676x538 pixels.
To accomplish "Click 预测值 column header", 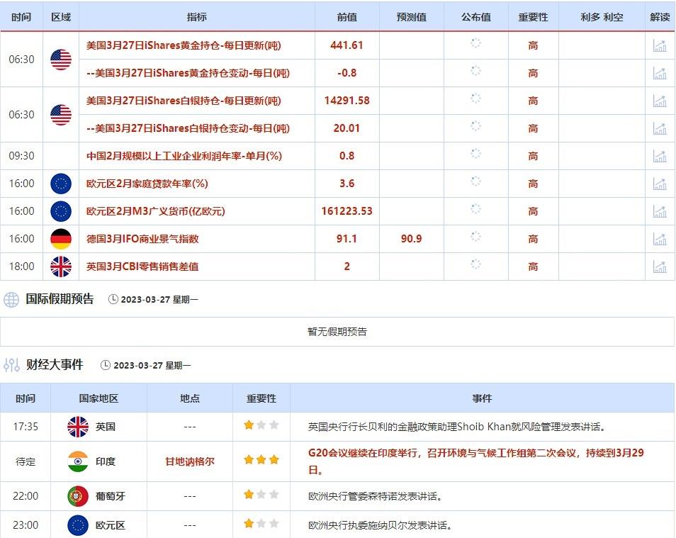I will [x=411, y=17].
